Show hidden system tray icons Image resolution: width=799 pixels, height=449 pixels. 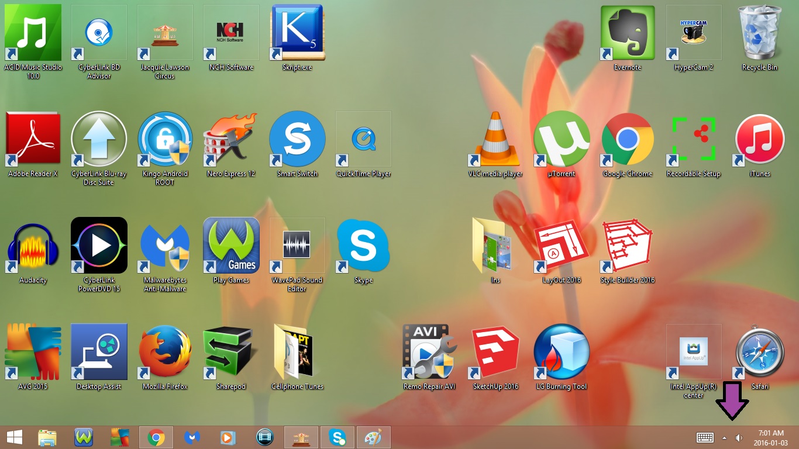[725, 437]
